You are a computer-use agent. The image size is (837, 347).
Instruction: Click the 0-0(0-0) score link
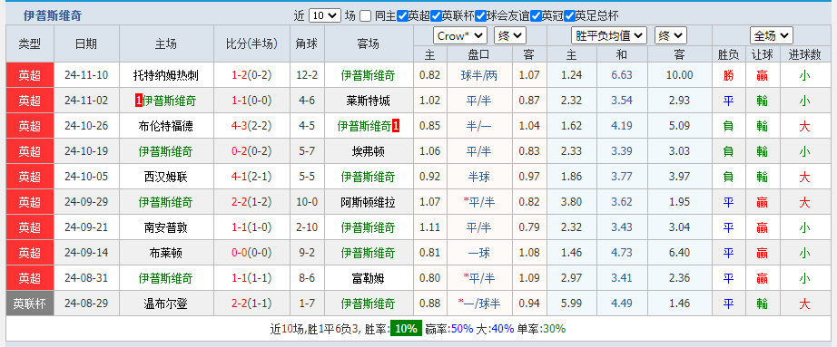point(251,253)
